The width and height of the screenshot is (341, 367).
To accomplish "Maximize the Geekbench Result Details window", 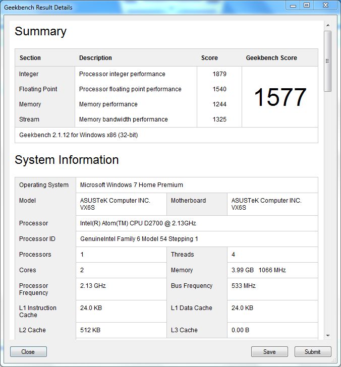I will [x=307, y=6].
